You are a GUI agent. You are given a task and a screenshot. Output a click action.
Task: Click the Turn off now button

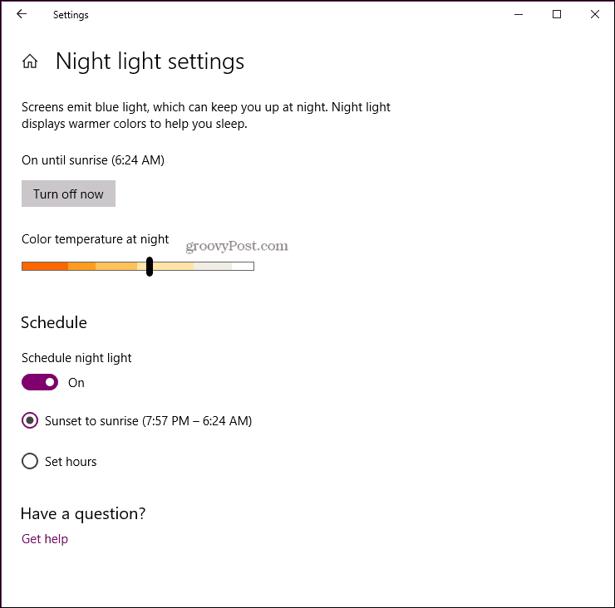68,194
